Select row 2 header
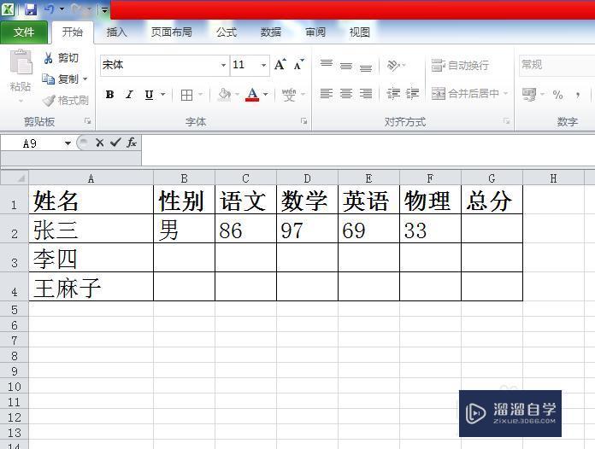The image size is (595, 449). (x=15, y=229)
